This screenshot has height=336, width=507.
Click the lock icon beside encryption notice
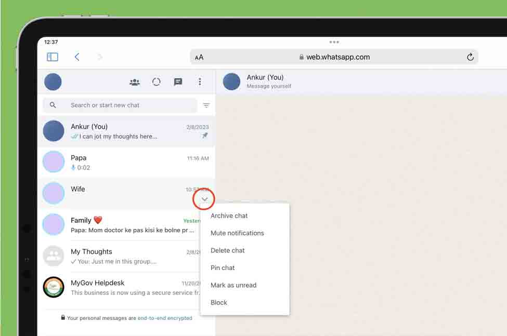pyautogui.click(x=63, y=318)
